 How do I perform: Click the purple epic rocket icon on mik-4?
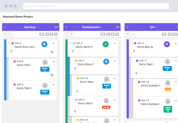pyautogui.click(x=167, y=44)
